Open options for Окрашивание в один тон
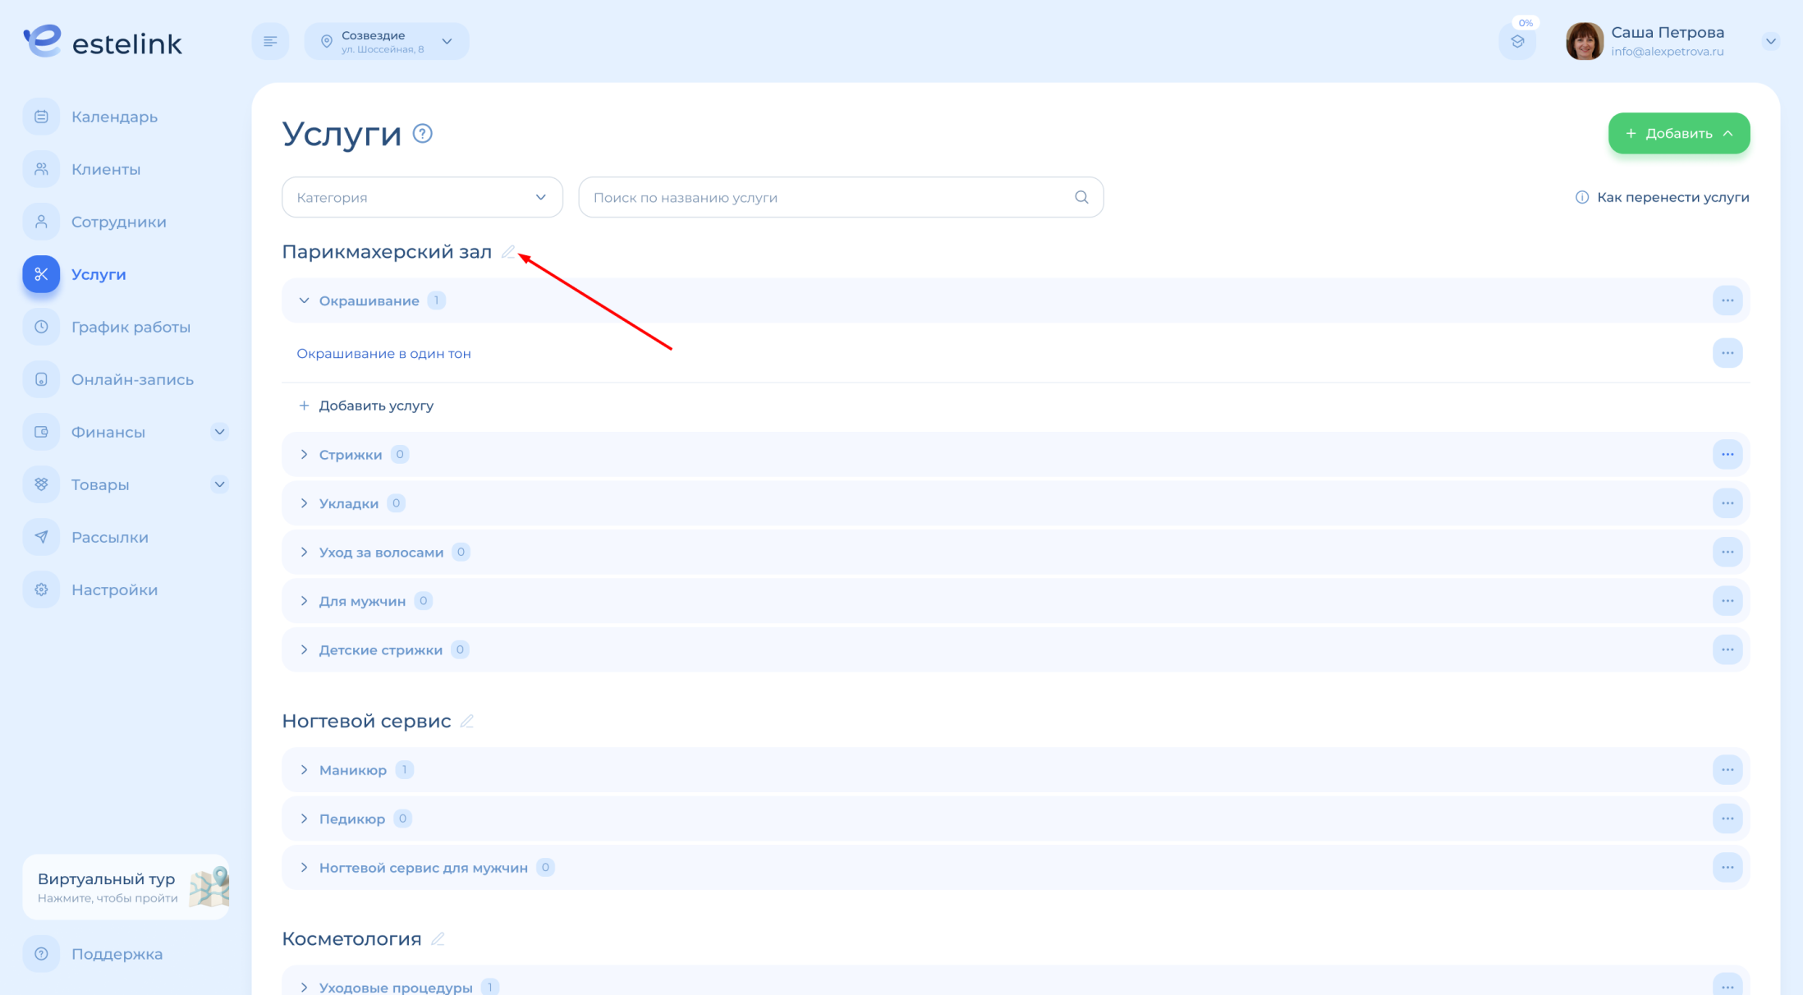1803x995 pixels. [1727, 353]
